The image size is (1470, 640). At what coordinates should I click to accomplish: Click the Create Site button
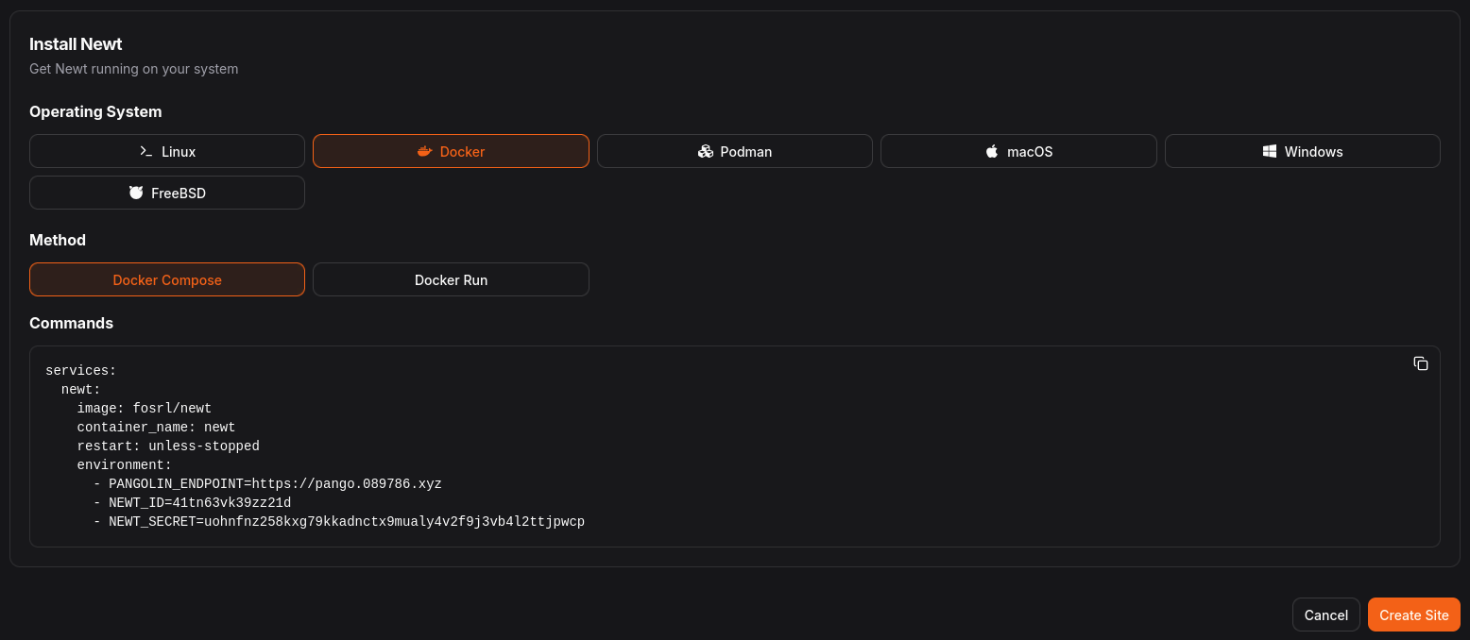coord(1414,615)
